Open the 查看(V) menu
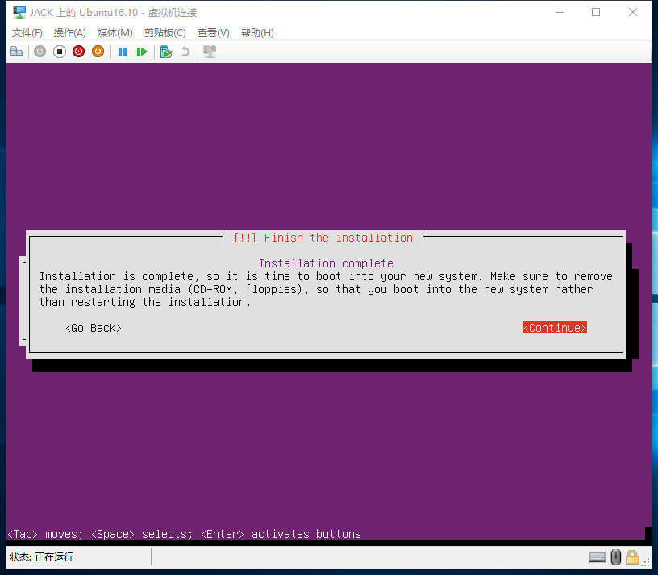The image size is (658, 575). [x=214, y=33]
